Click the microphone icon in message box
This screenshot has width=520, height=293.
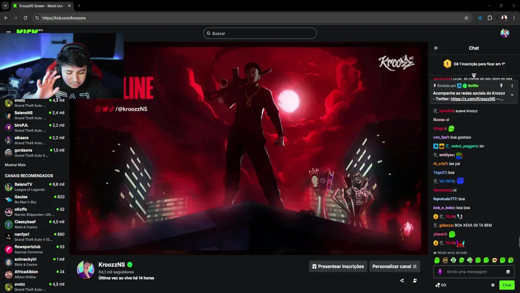[x=440, y=271]
